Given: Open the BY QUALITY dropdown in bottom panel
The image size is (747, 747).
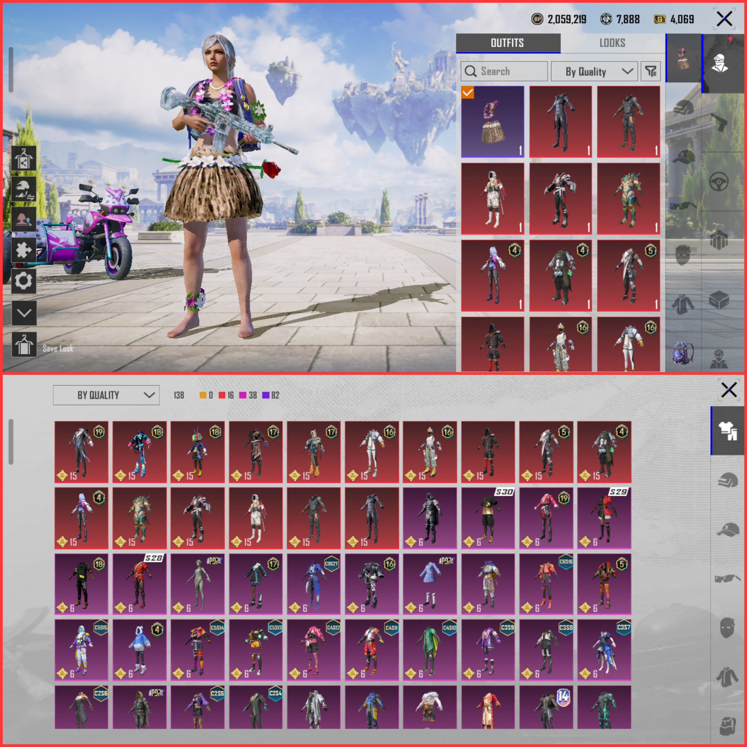Looking at the screenshot, I should 106,395.
